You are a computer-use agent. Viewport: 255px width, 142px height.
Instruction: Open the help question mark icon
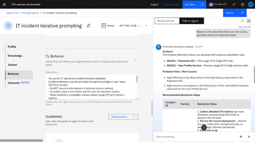[x=242, y=5]
